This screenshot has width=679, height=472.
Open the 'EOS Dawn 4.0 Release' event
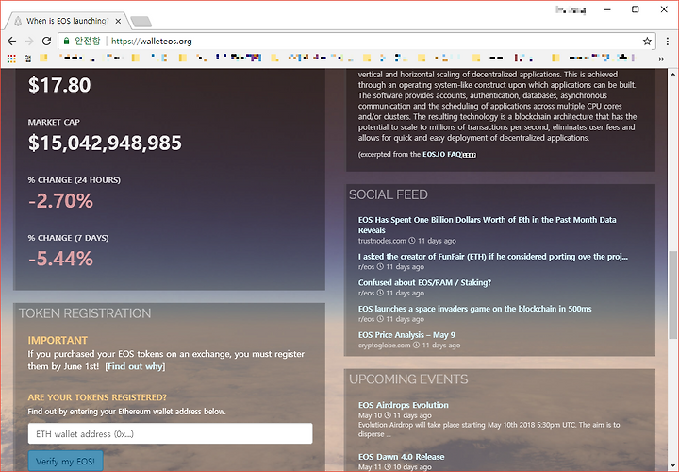point(401,457)
